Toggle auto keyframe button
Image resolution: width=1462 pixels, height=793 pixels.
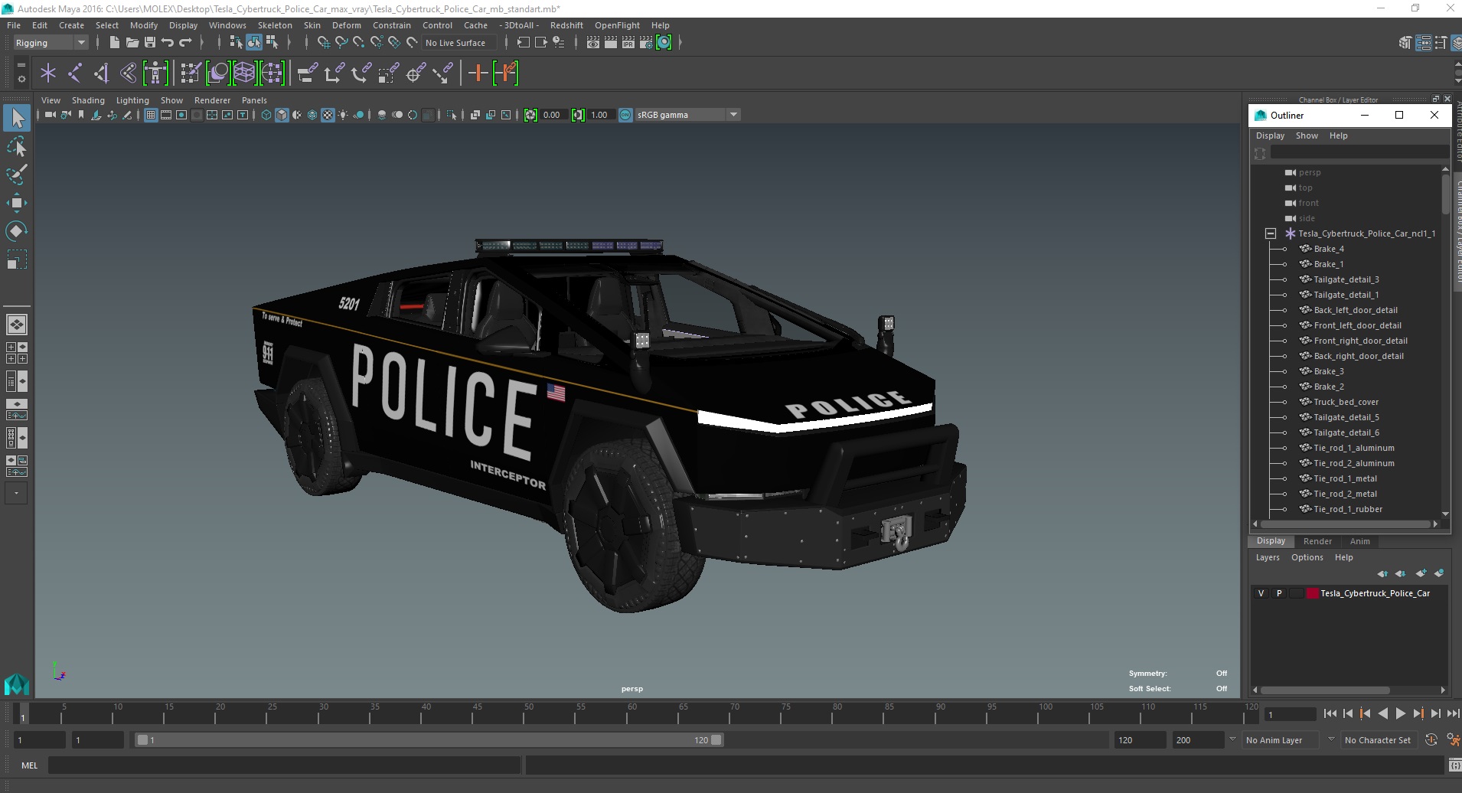tap(1431, 740)
